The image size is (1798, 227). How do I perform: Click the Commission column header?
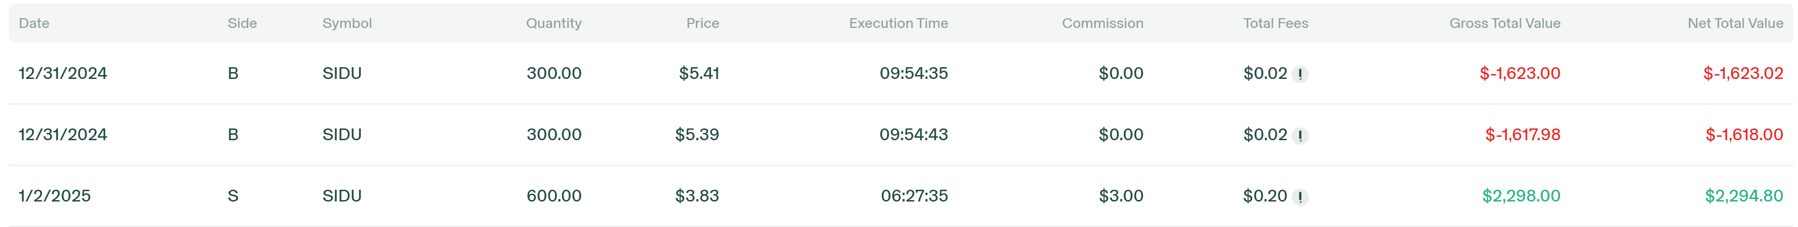(1102, 23)
